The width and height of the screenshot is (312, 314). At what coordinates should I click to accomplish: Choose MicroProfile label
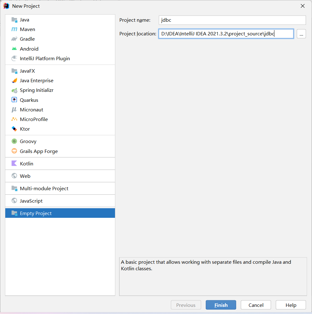pos(34,119)
